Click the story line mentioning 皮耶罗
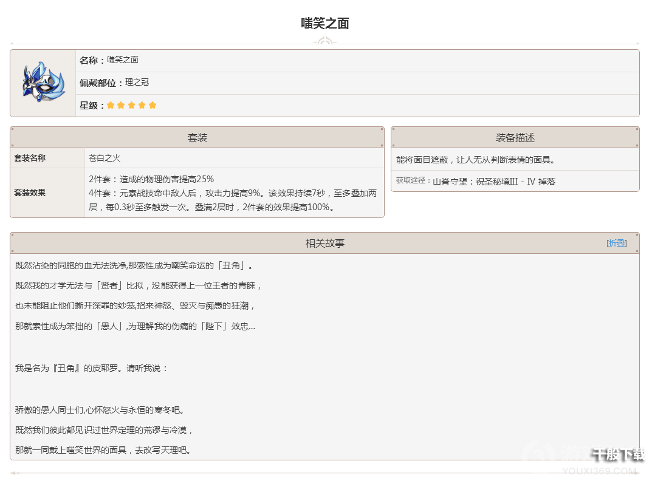Screen dimensions: 652x481 (x=91, y=368)
